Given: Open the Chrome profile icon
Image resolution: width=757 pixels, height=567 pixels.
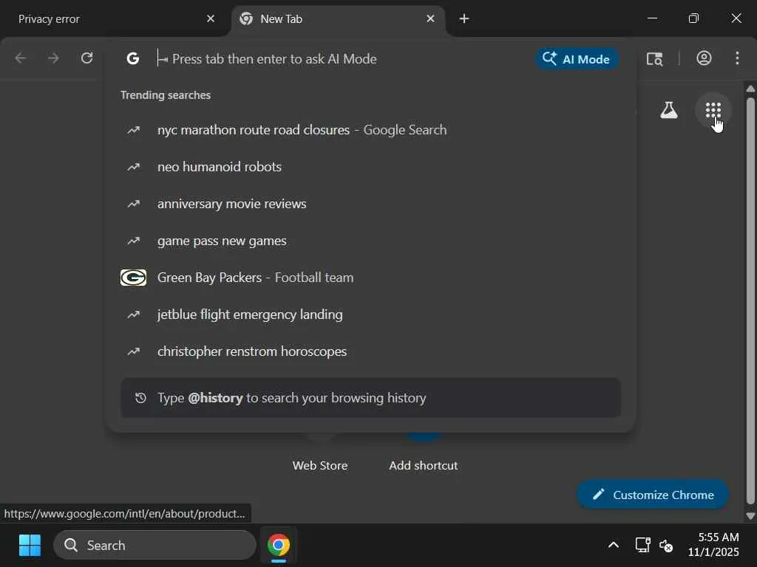Looking at the screenshot, I should tap(704, 58).
